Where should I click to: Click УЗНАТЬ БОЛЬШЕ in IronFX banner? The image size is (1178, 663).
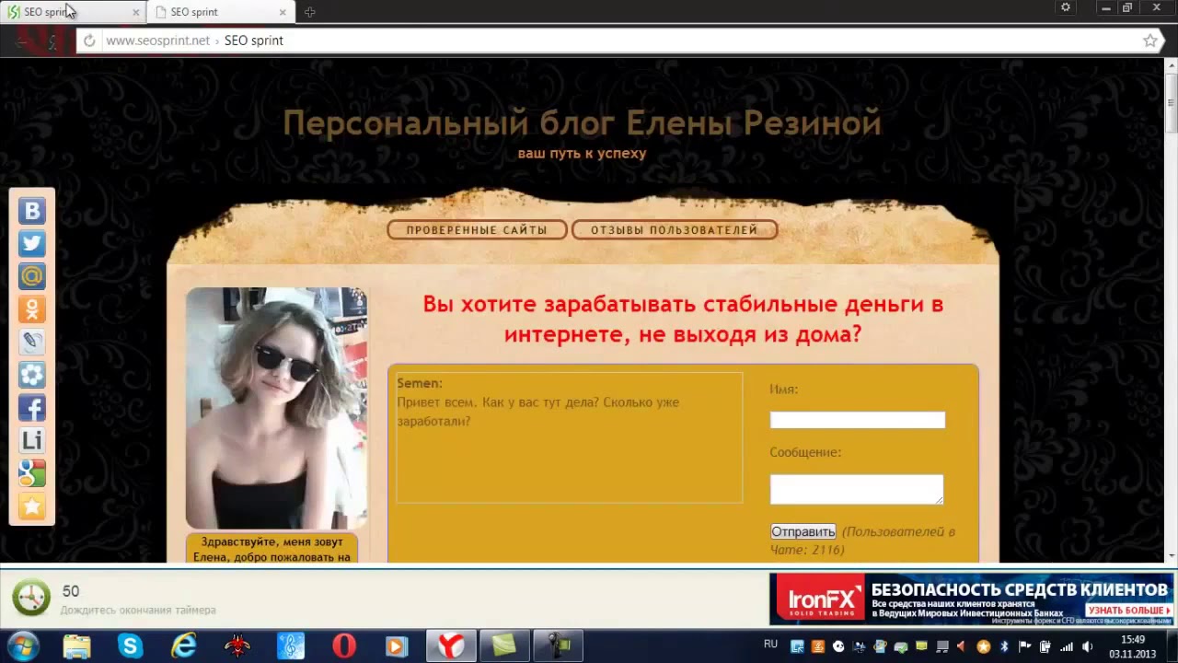[1127, 611]
